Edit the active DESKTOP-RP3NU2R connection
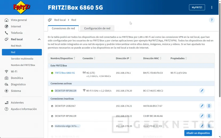This screenshot has width=221, height=138. coord(202,91)
